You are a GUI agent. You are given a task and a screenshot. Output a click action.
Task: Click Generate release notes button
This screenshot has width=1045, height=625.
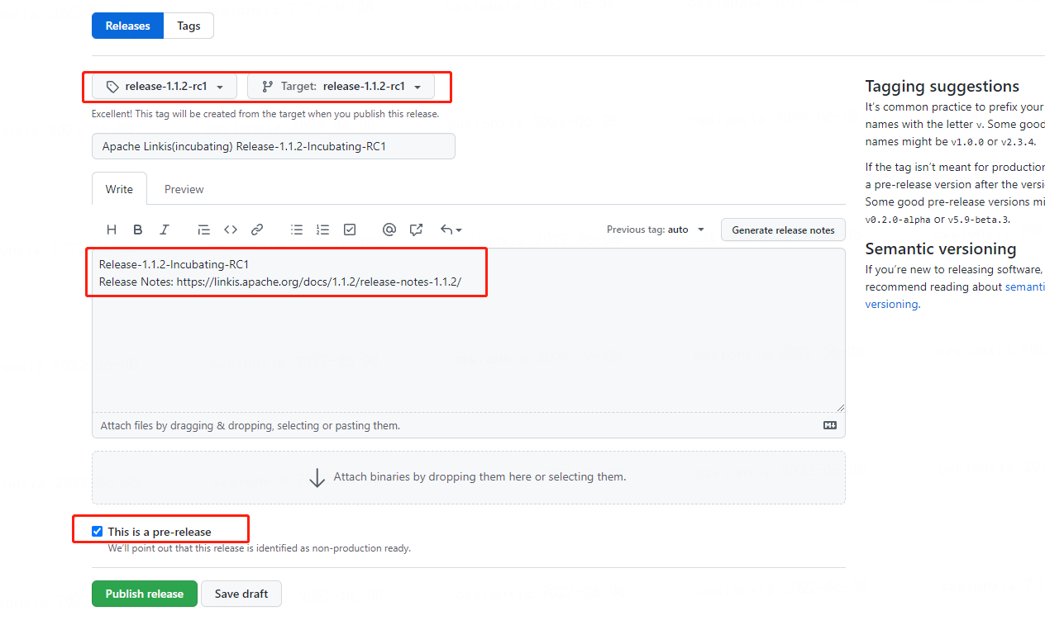coord(783,230)
